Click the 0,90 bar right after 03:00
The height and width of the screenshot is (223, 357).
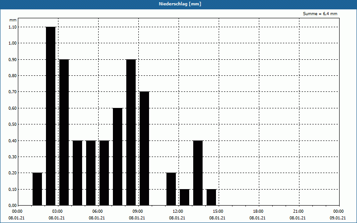(64, 132)
